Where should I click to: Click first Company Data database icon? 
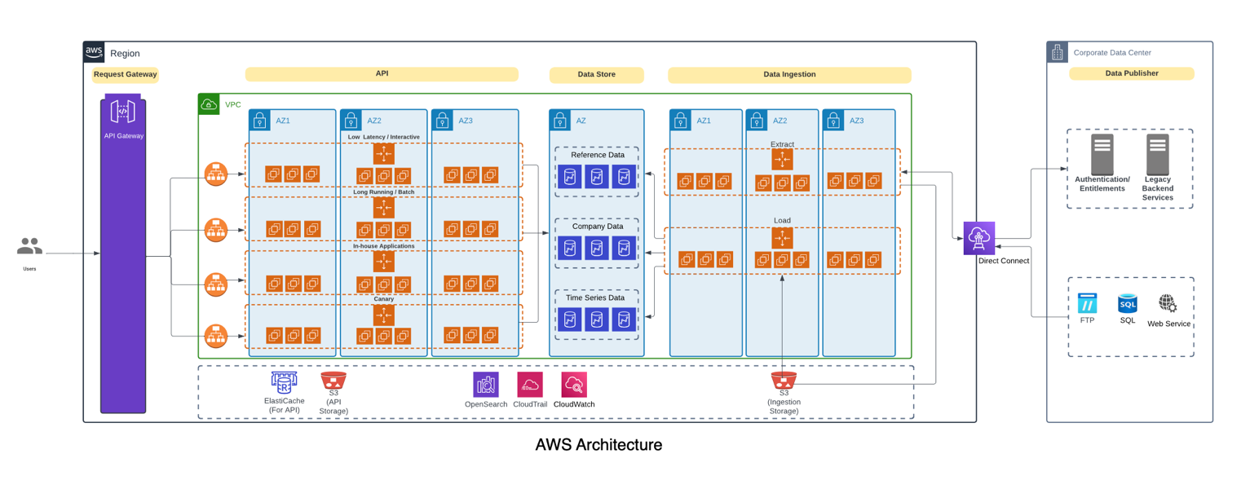tap(571, 248)
